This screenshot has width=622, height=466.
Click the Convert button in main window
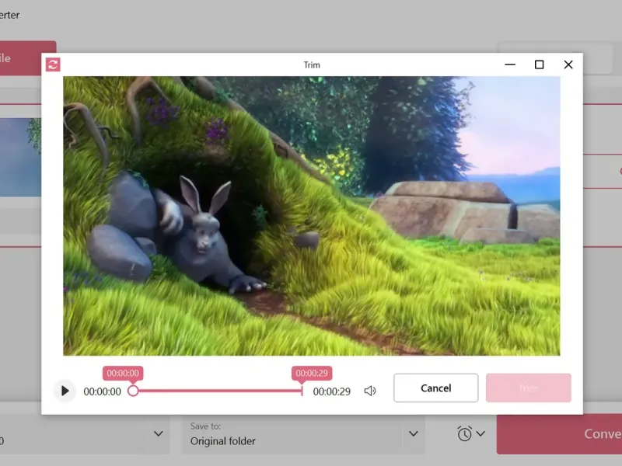(559, 434)
